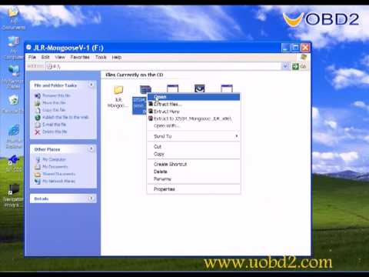The image size is (369, 277).
Task: Select 'Extract to' folder context menu entry
Action: tap(194, 118)
